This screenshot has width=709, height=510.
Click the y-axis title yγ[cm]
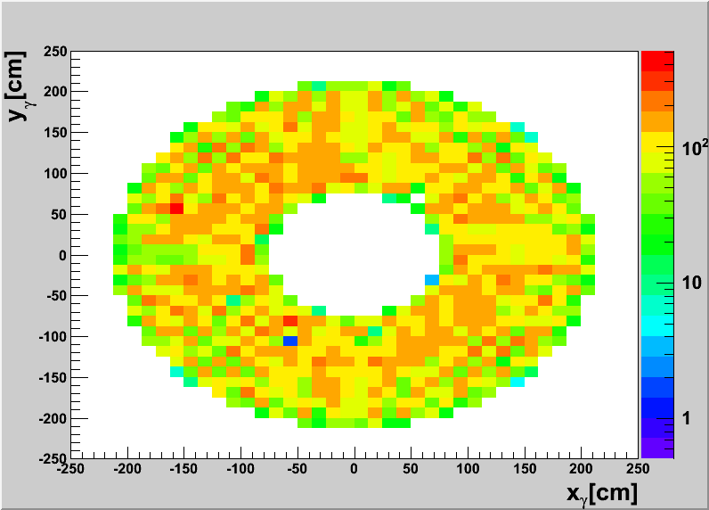tap(19, 86)
